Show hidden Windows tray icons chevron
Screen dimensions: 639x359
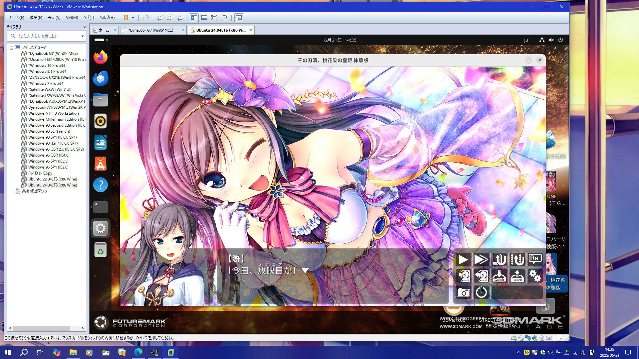tap(519, 352)
